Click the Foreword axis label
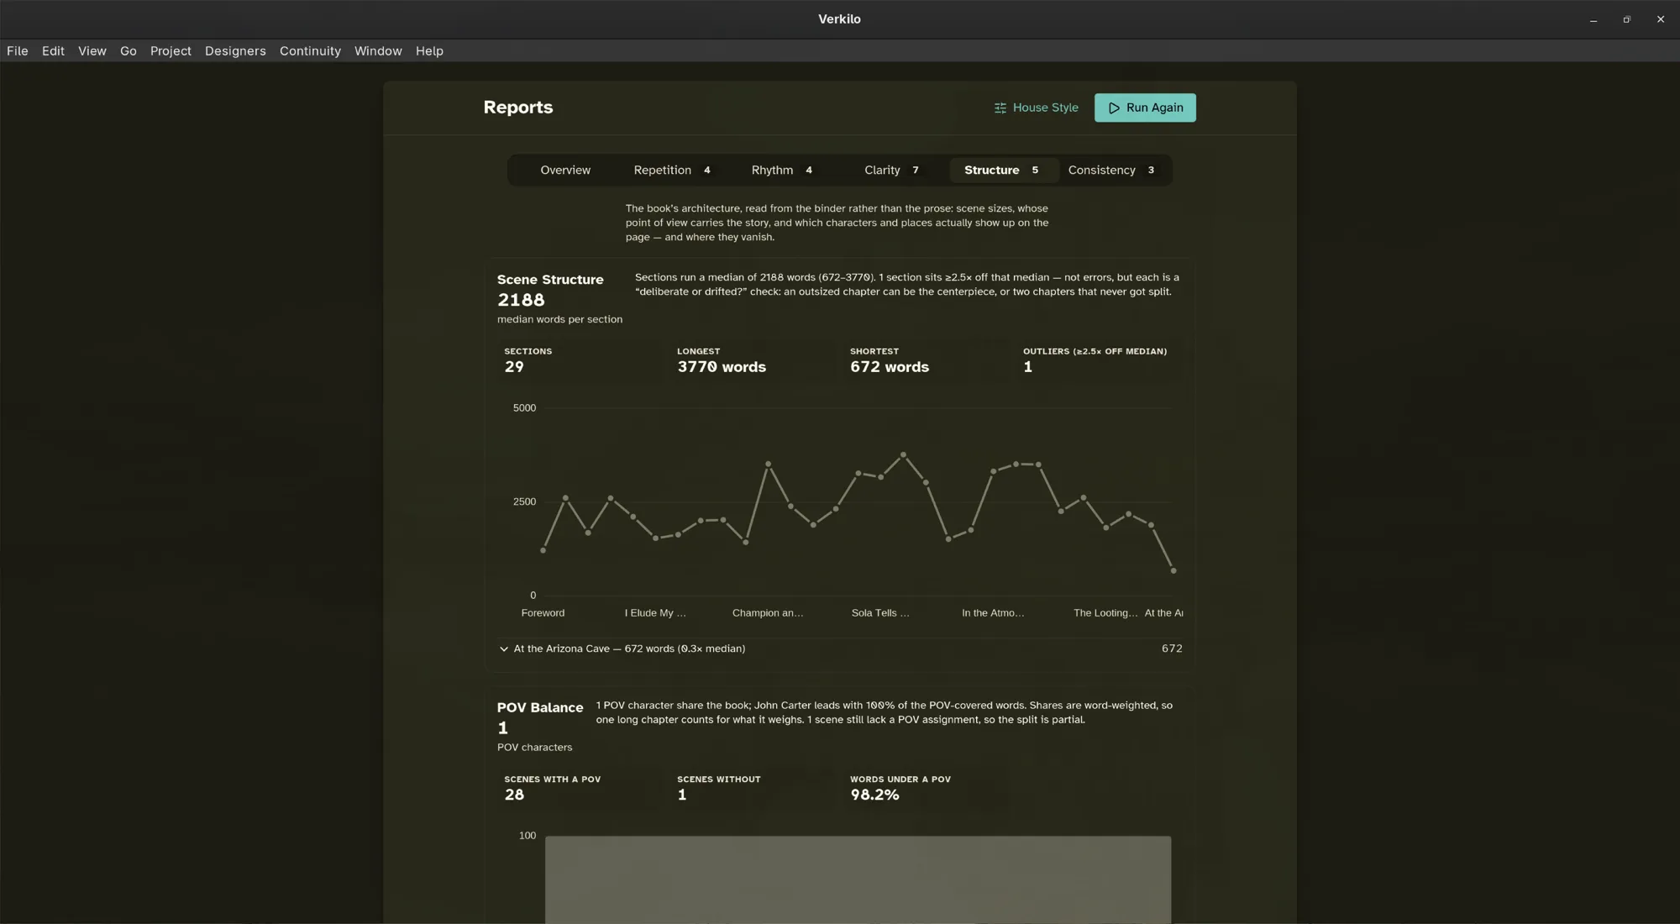 (x=543, y=613)
